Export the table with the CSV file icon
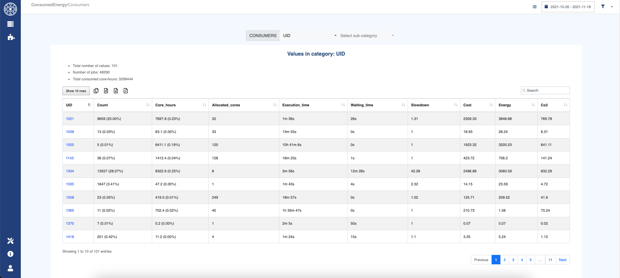The height and width of the screenshot is (278, 620). pos(106,91)
